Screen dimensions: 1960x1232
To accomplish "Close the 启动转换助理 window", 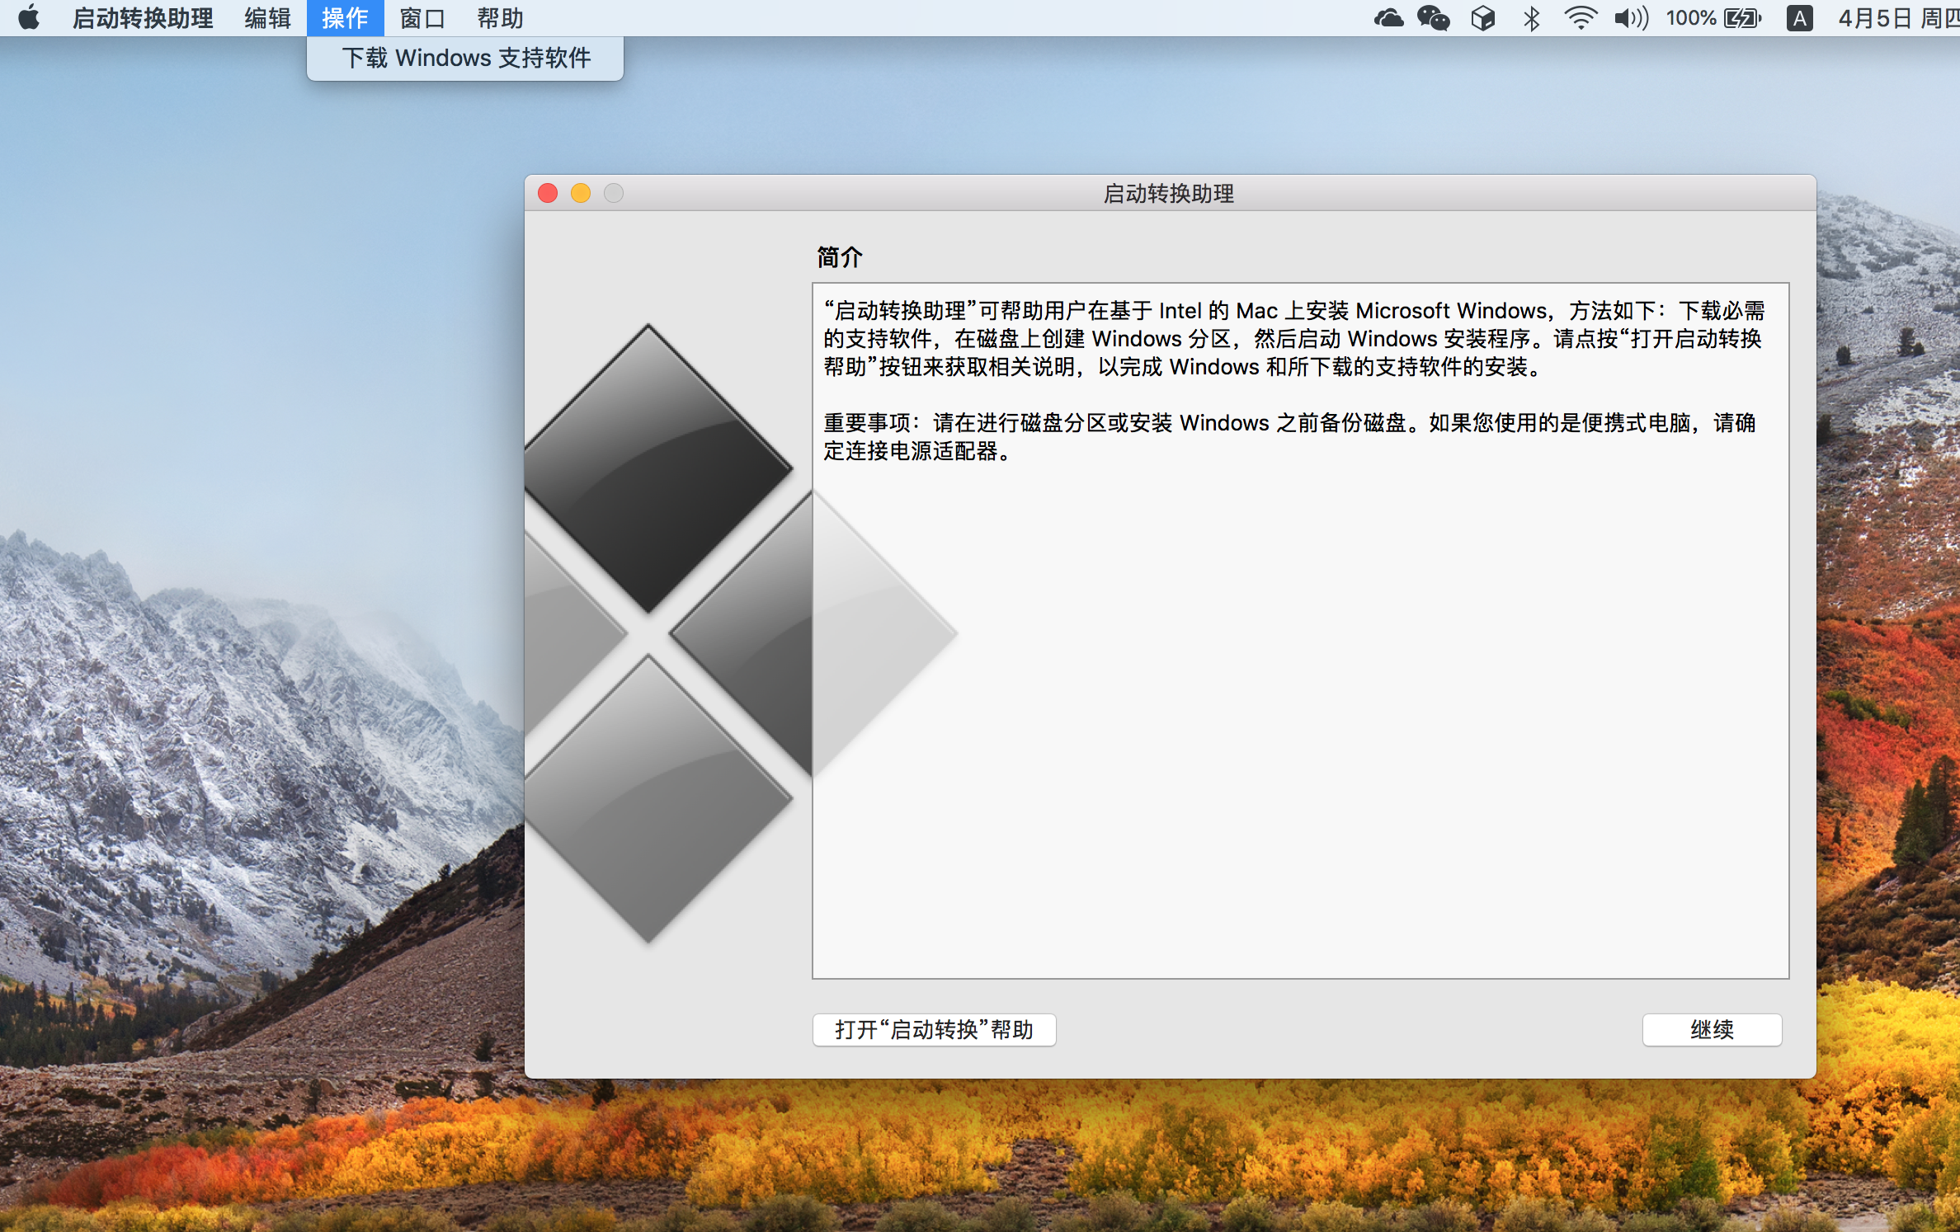I will click(548, 193).
